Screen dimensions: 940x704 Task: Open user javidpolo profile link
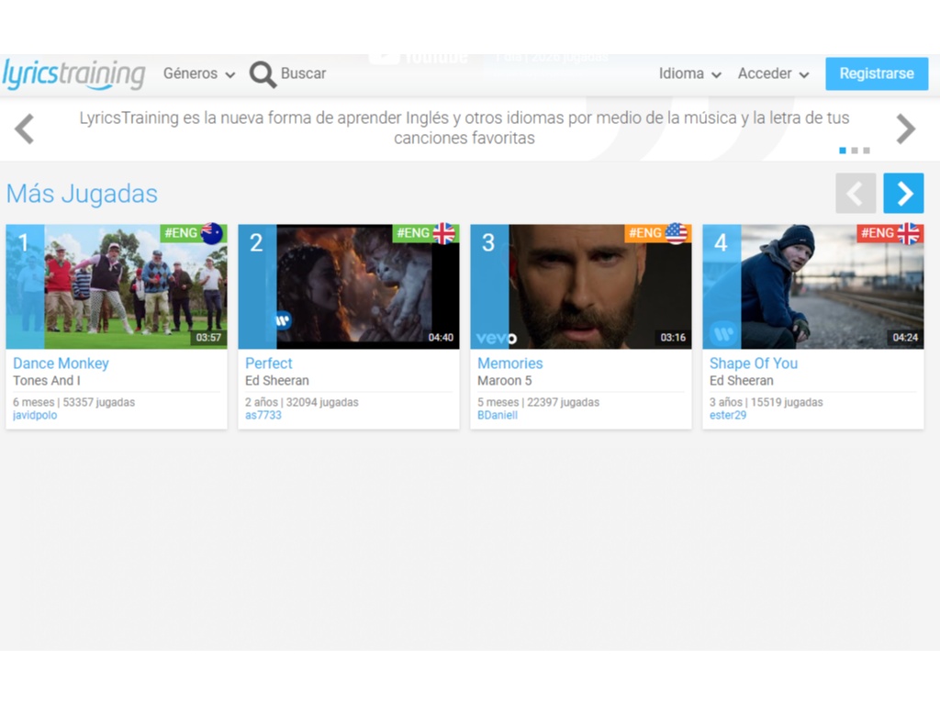point(35,415)
